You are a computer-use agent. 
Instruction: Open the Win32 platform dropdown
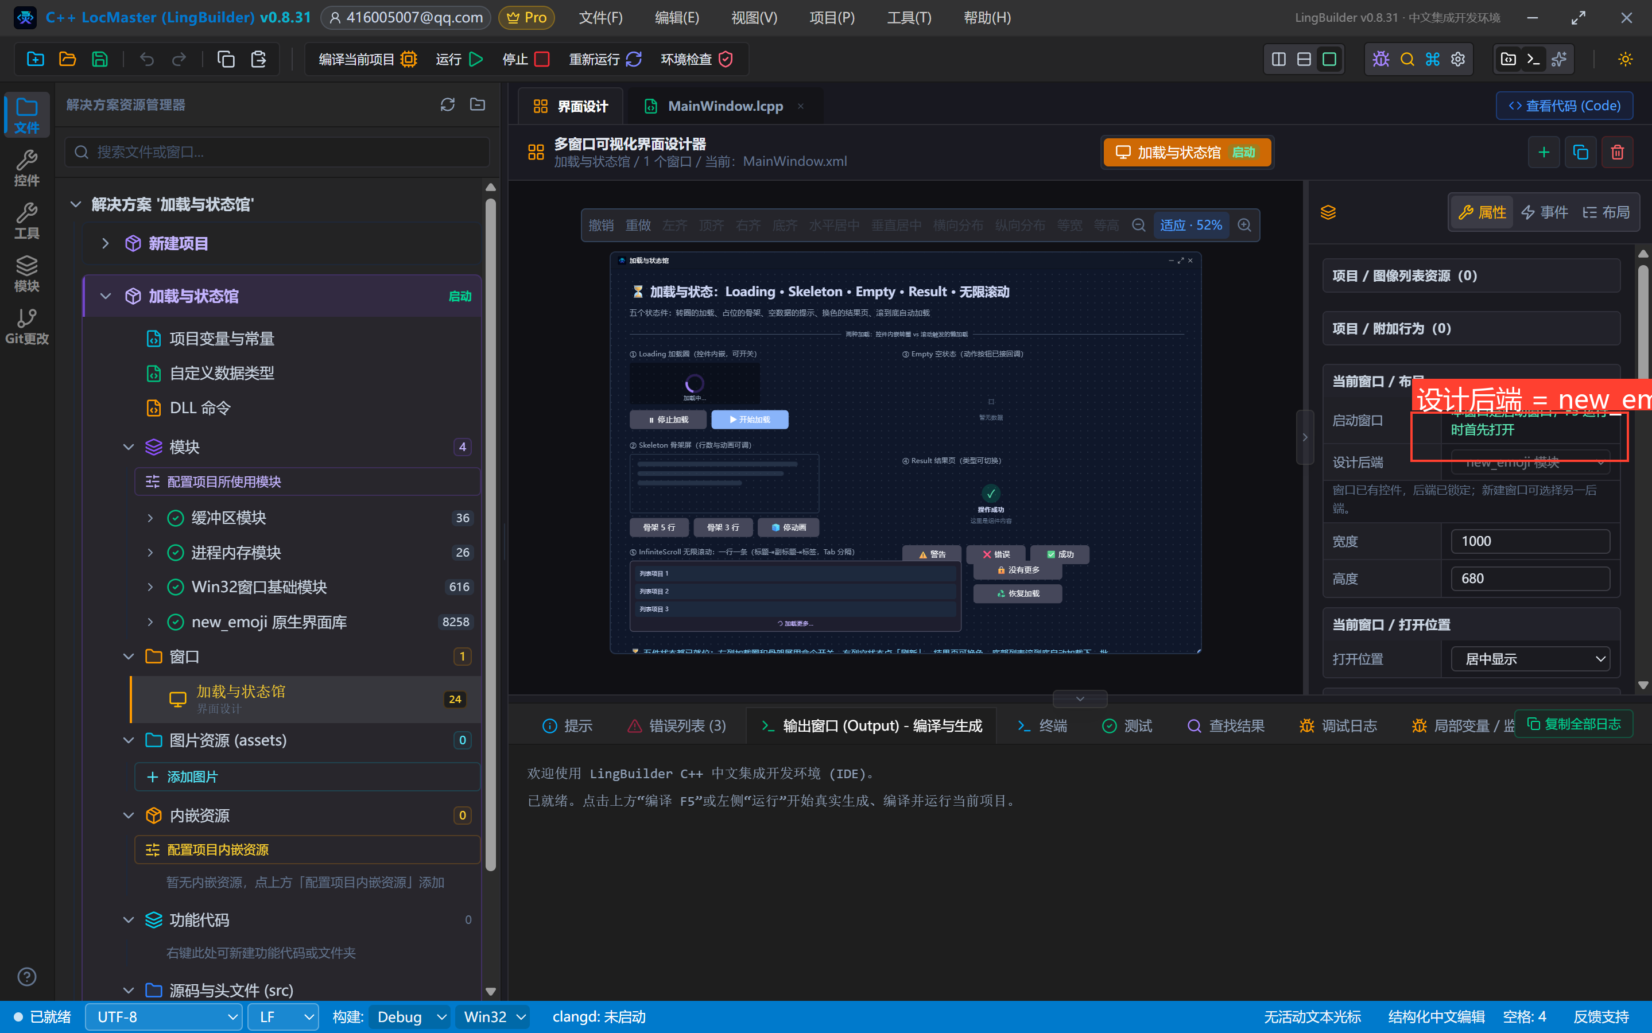pyautogui.click(x=493, y=1018)
